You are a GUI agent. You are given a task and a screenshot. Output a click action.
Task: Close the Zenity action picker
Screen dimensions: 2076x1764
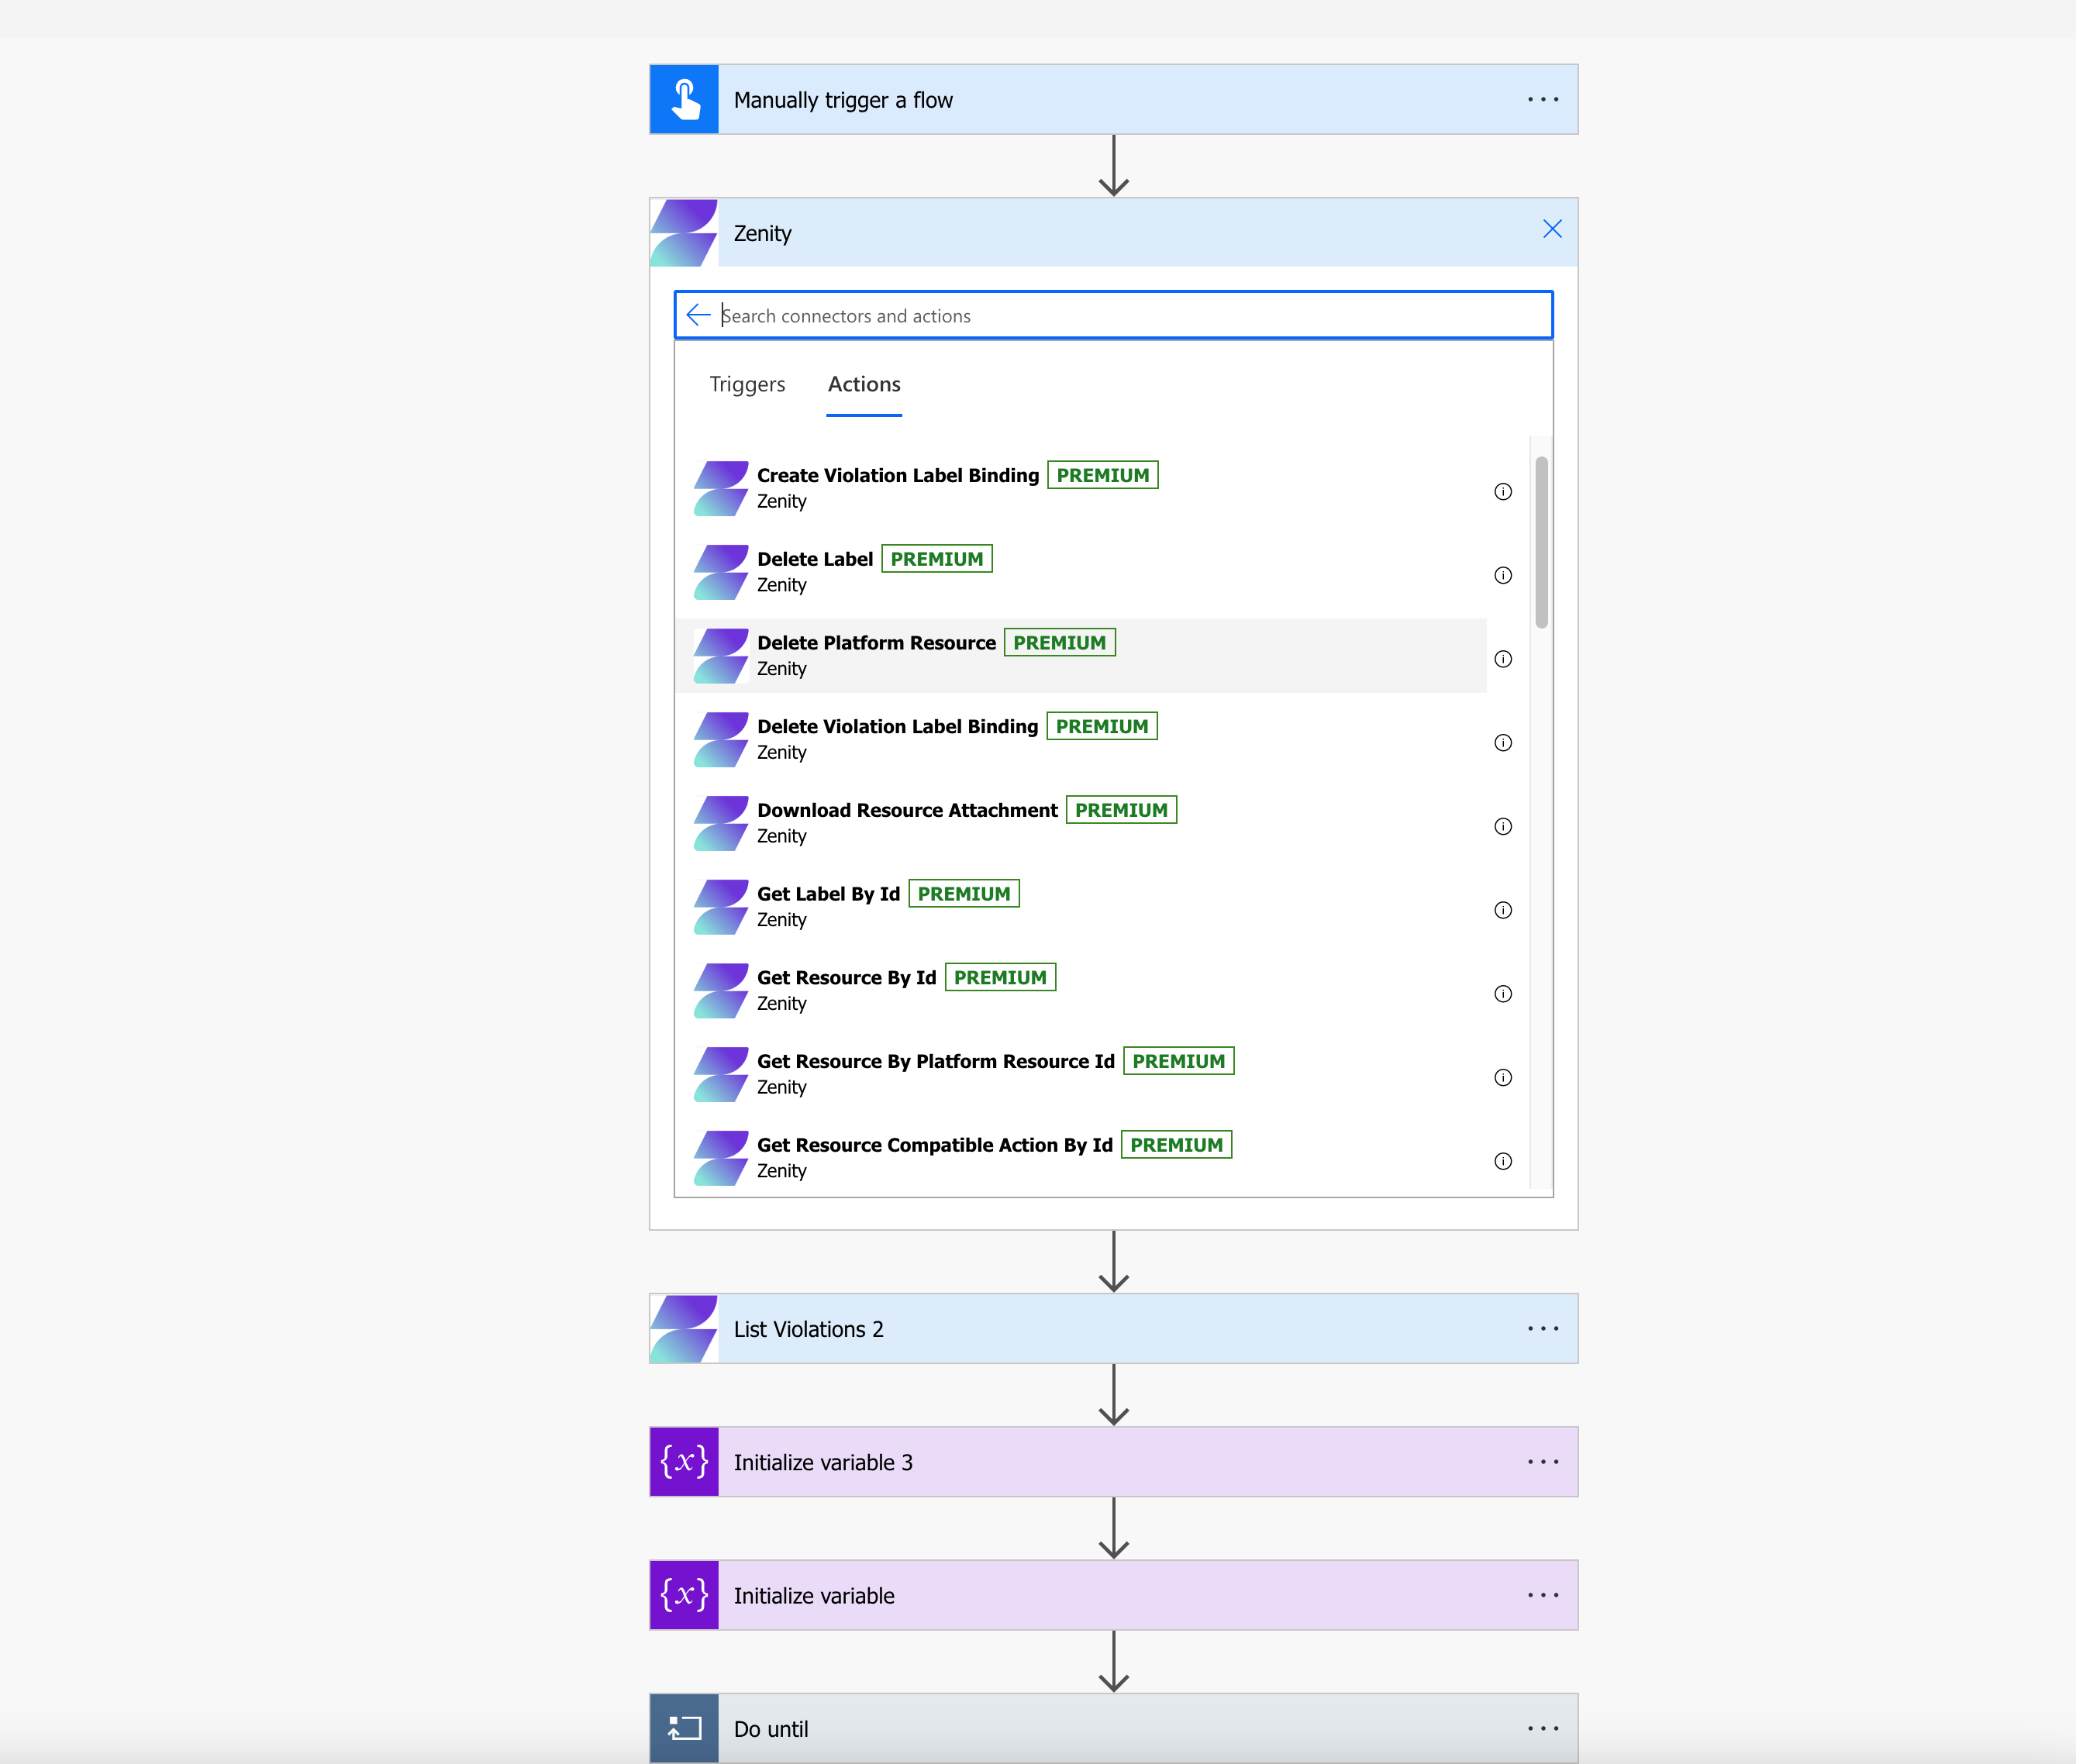pyautogui.click(x=1552, y=230)
